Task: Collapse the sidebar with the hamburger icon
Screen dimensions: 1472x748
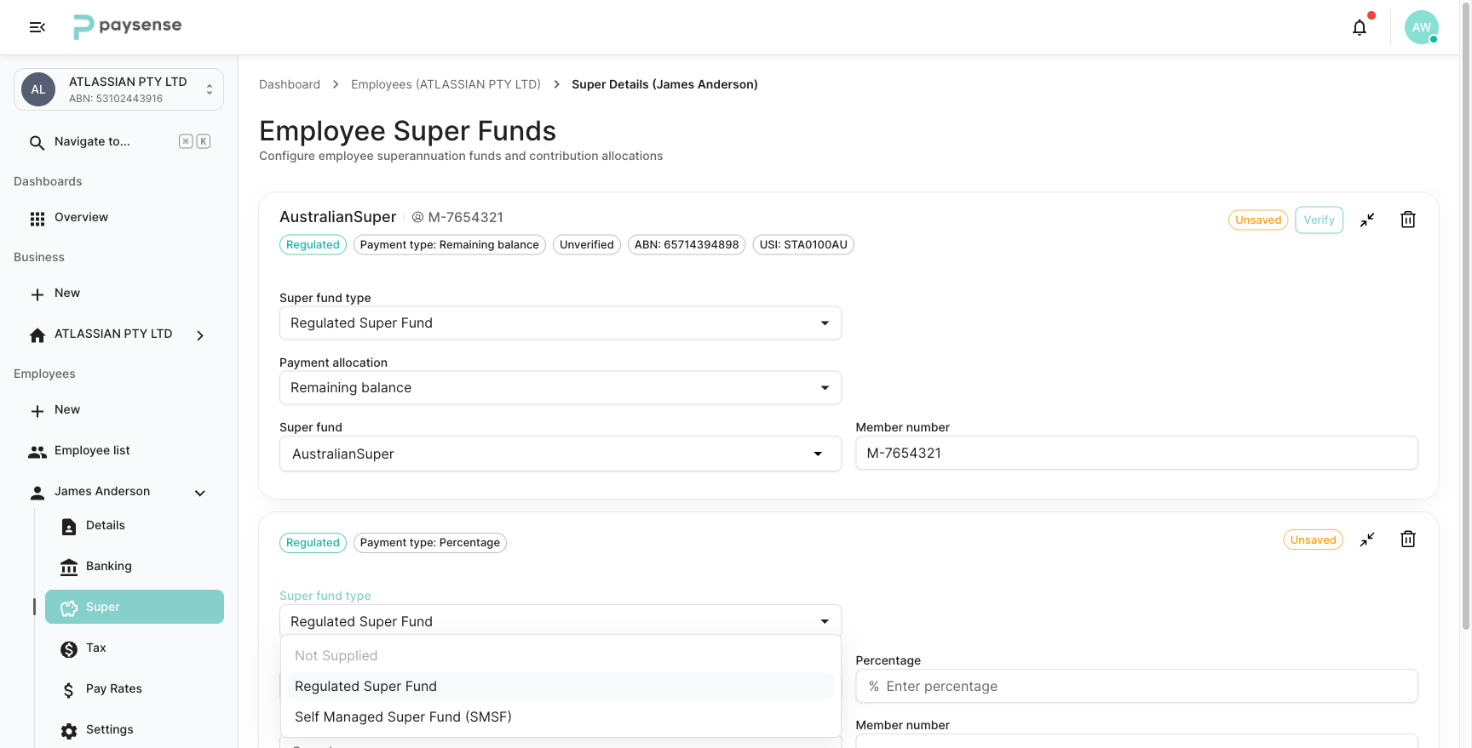Action: 37,27
